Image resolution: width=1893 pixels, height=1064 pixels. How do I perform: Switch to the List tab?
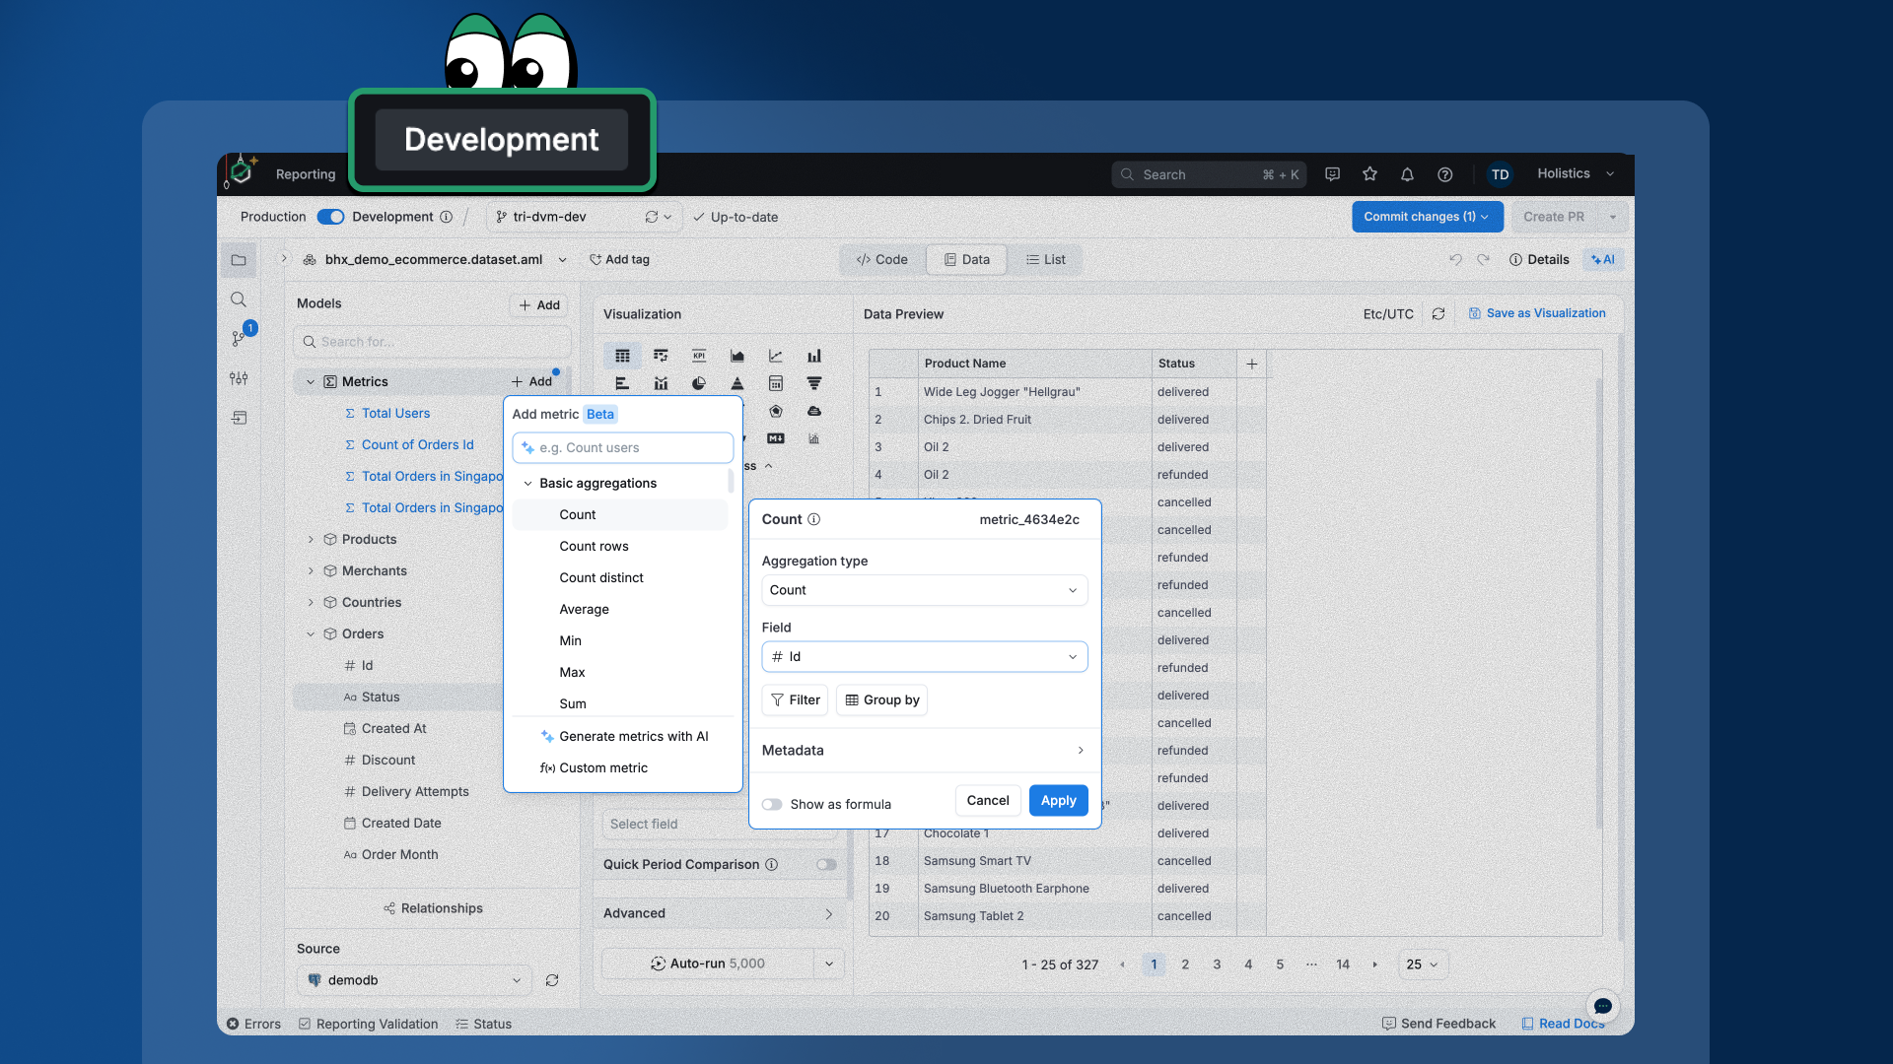click(1046, 259)
